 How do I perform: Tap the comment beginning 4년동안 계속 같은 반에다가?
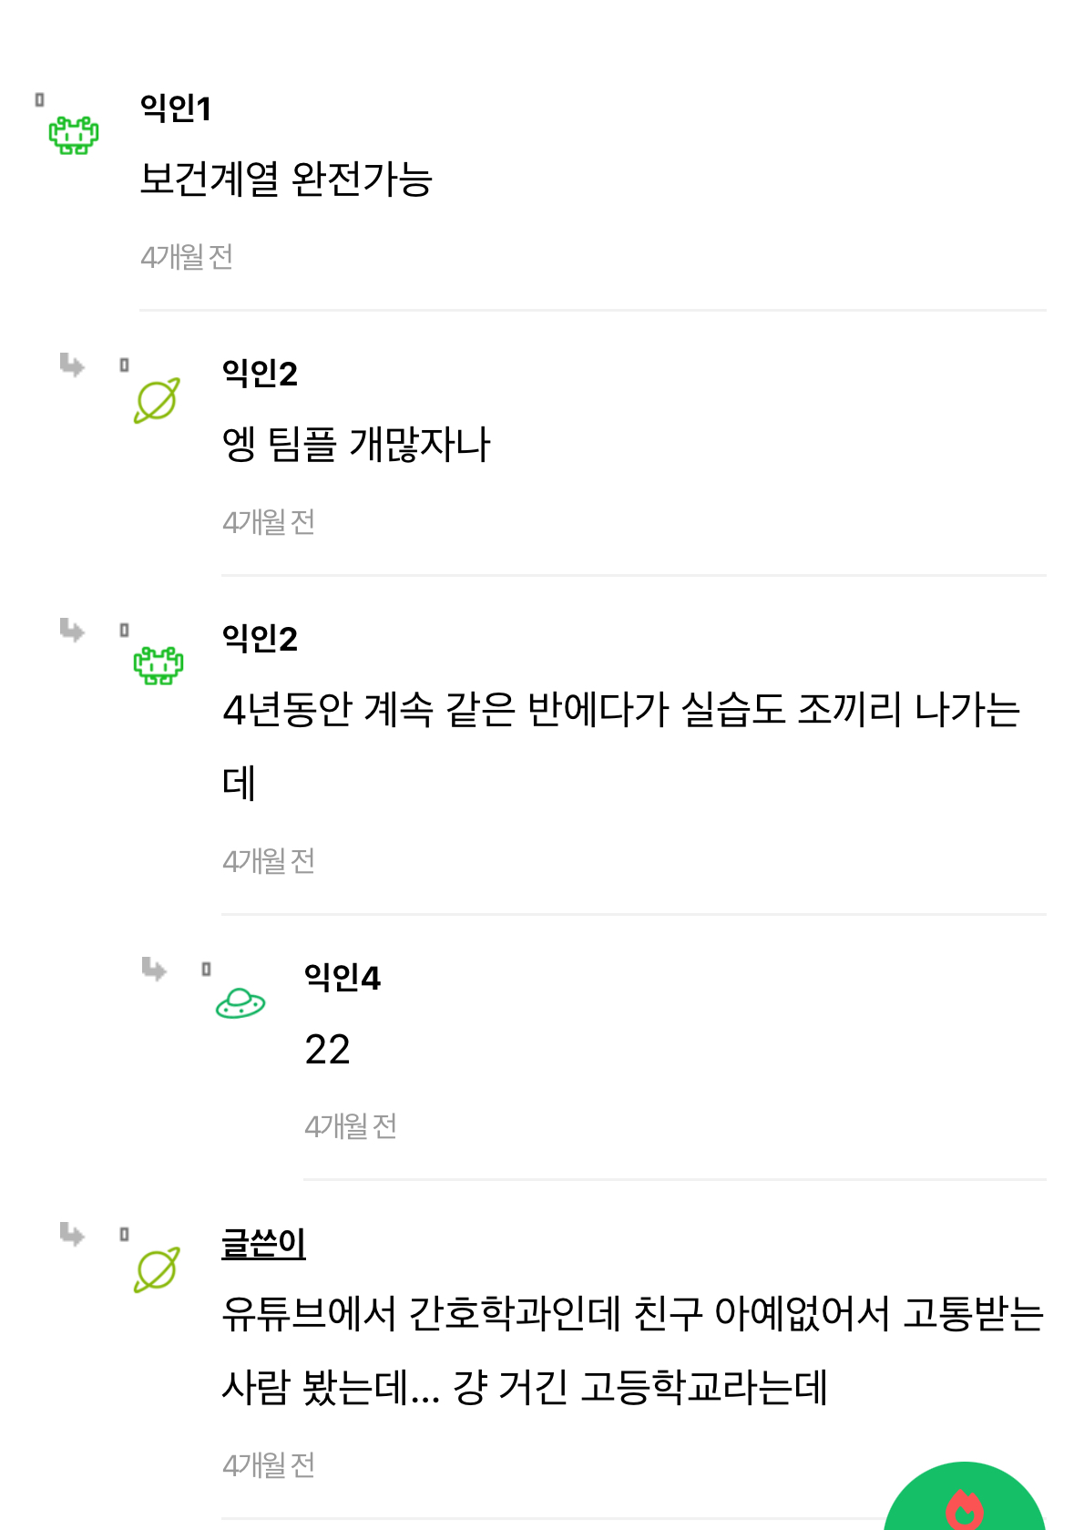[620, 710]
